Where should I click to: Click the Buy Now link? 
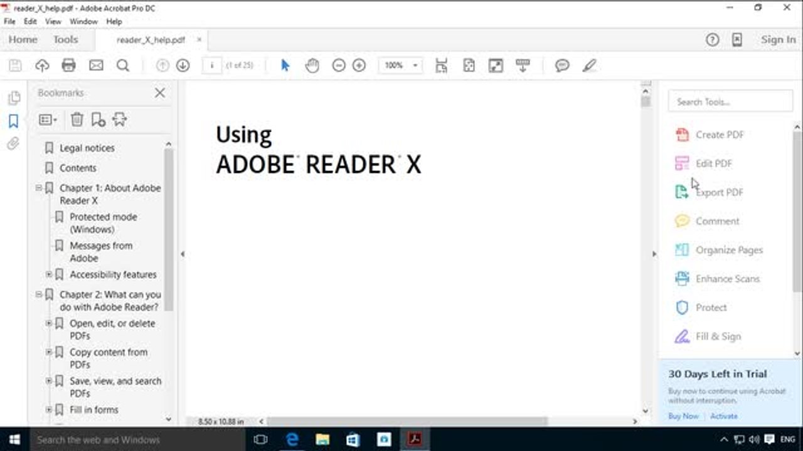(x=683, y=416)
